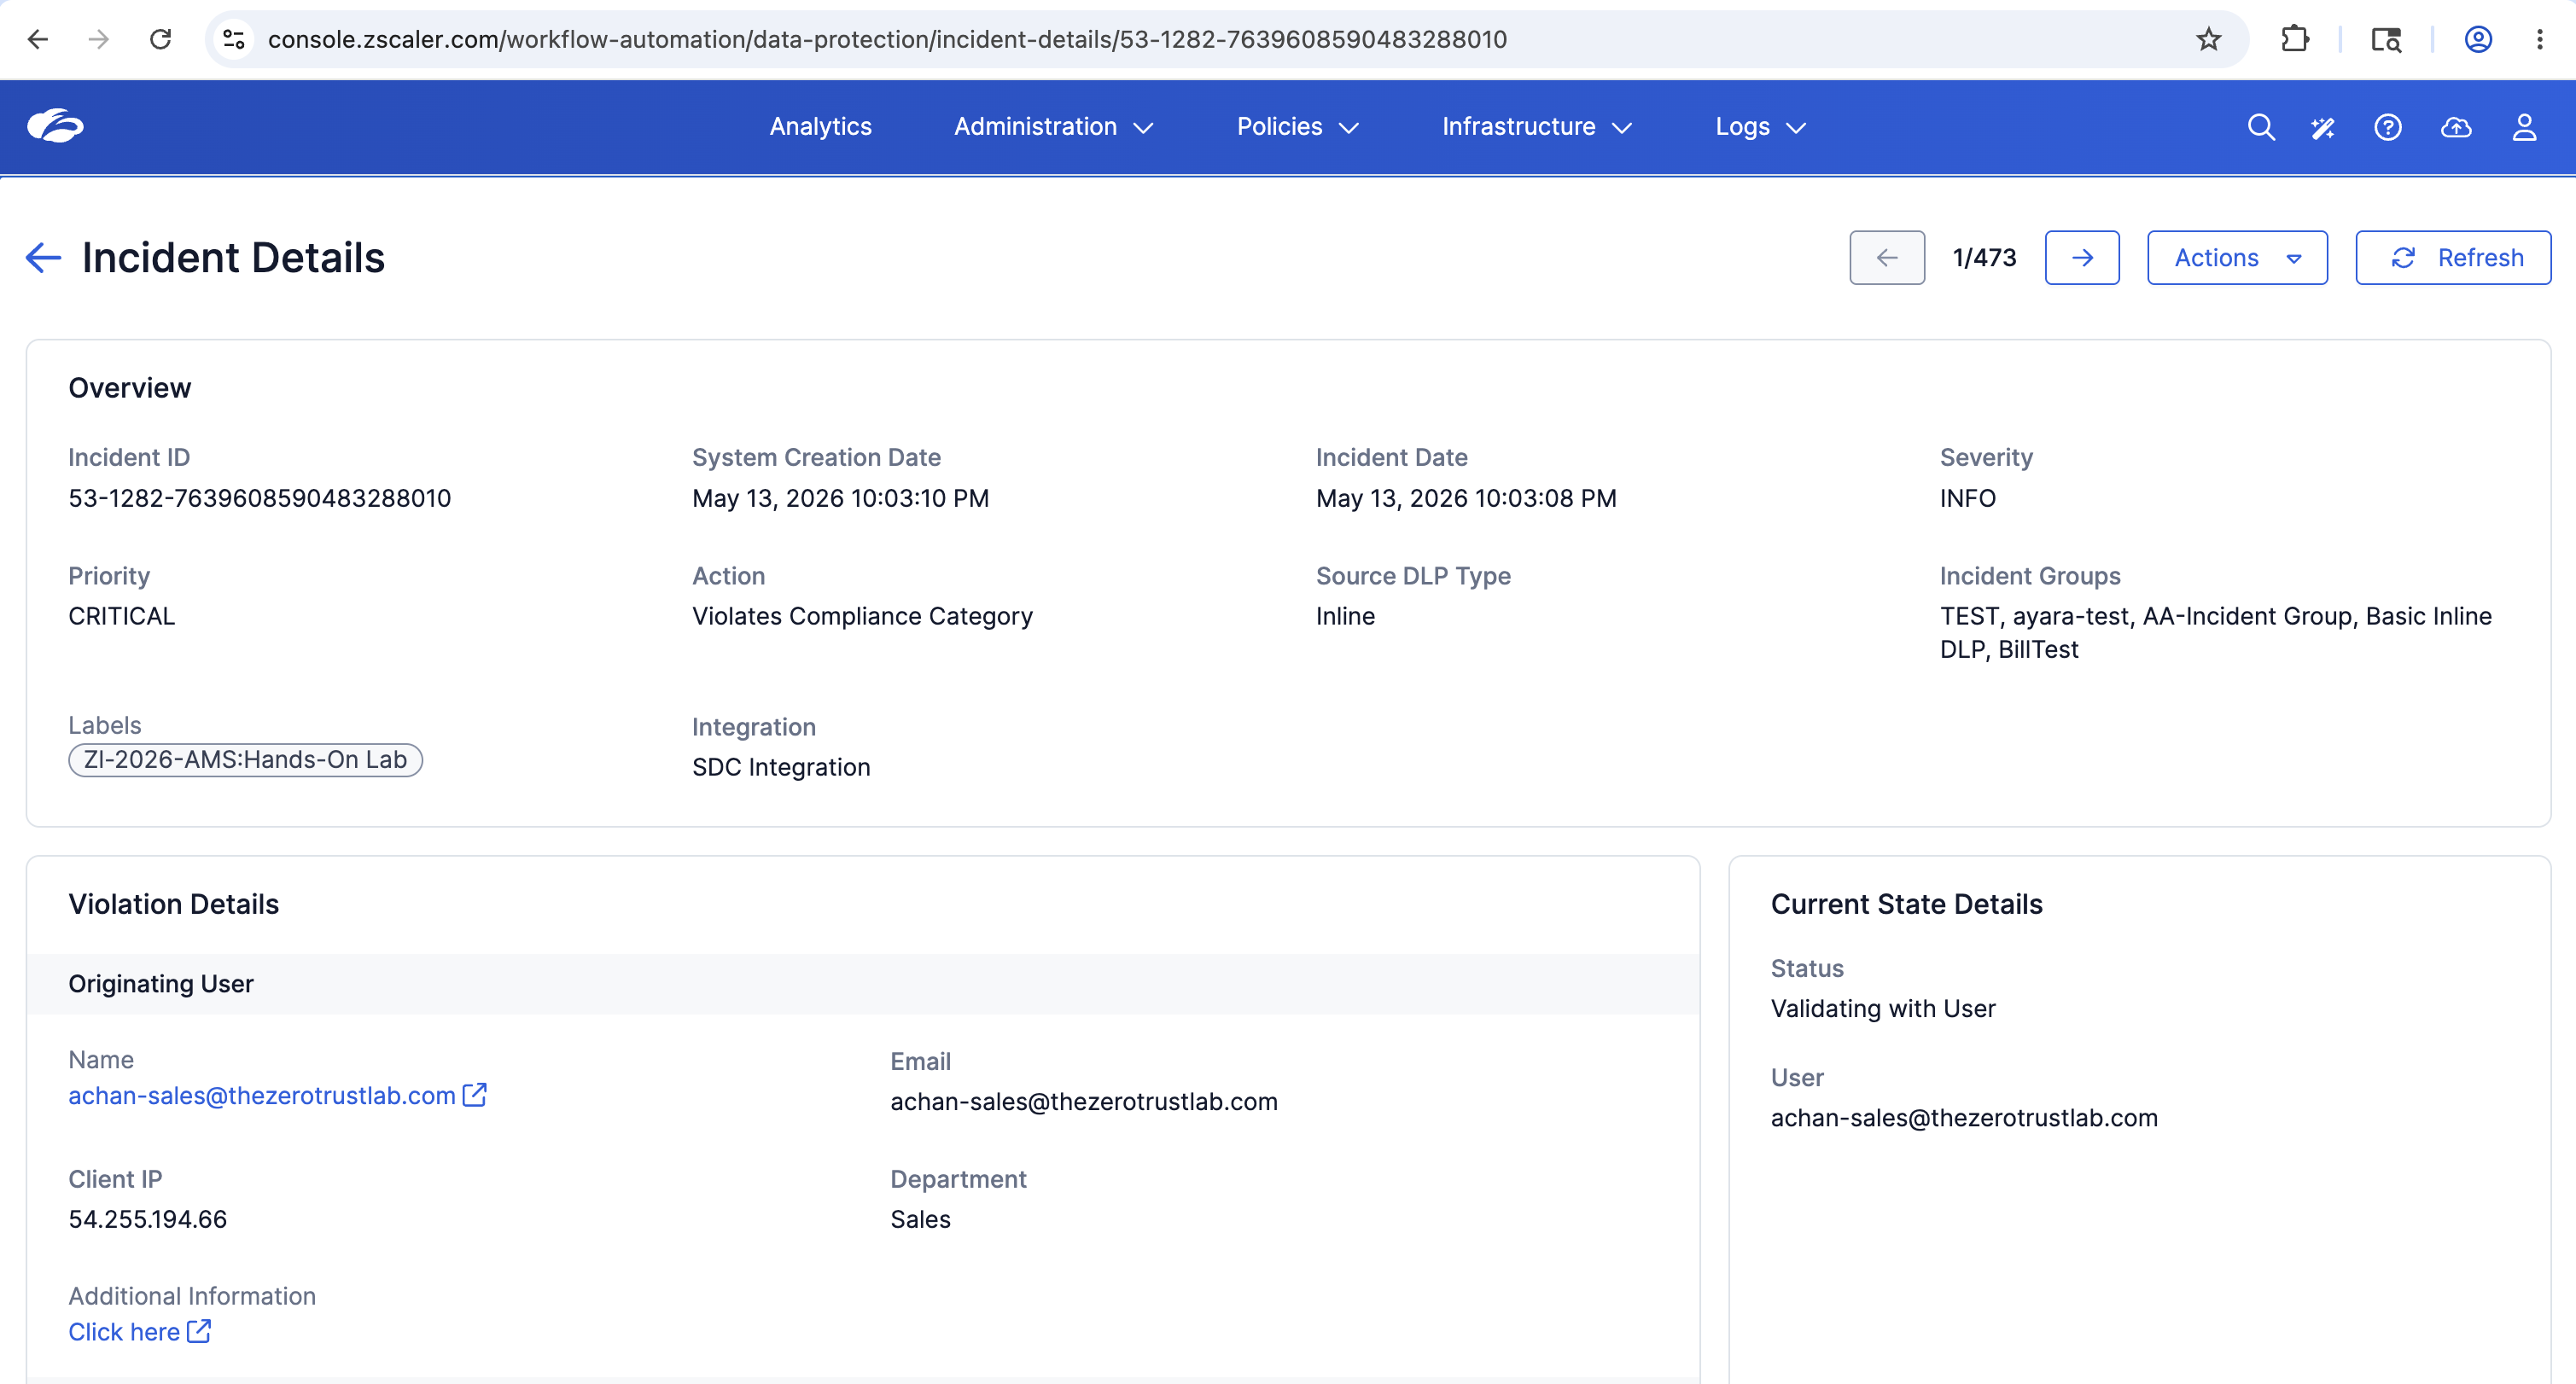Click the Originating User section header
Screen dimensions: 2576x1384
pyautogui.click(x=864, y=984)
